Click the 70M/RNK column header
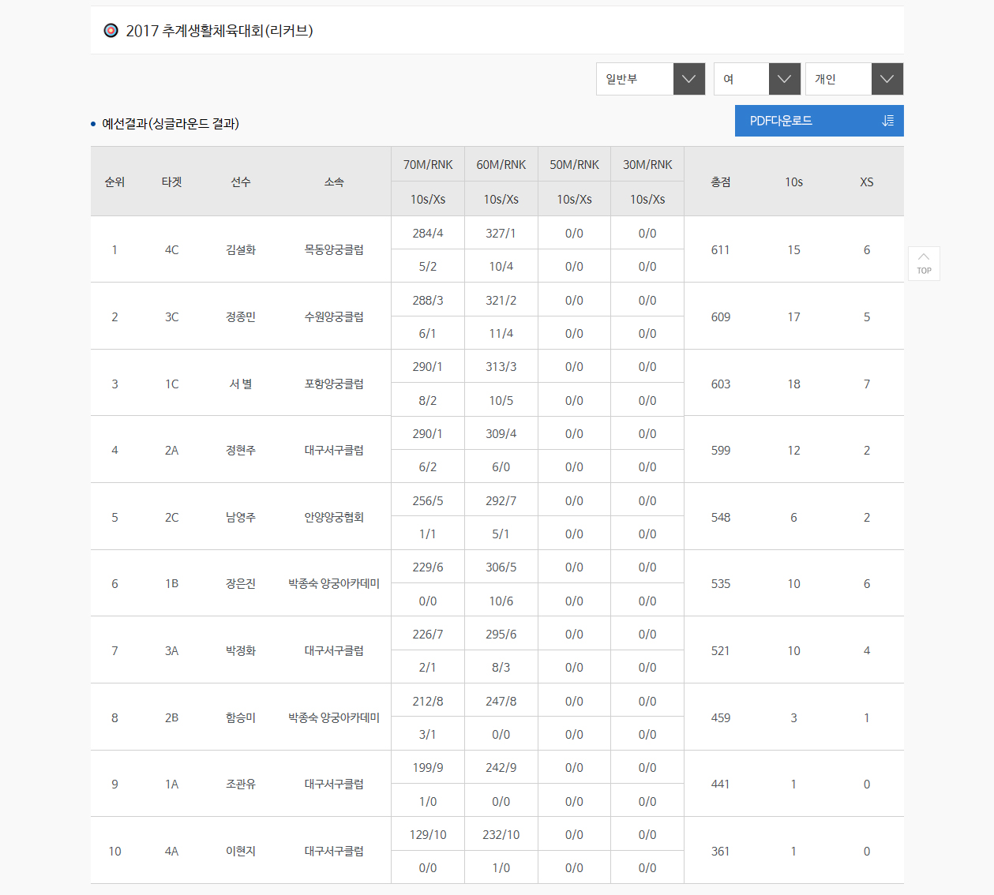 coord(428,164)
